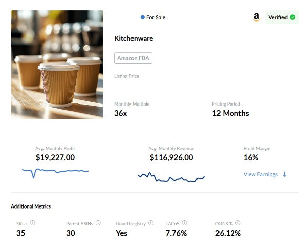Select the Brand Registry value Yes
Viewport: 307px width, 249px height.
point(122,233)
